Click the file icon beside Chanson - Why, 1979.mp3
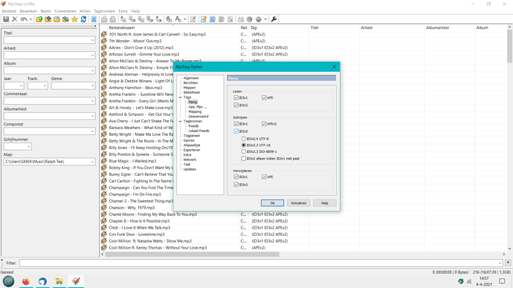Viewport: 513px width, 288px height. click(104, 208)
